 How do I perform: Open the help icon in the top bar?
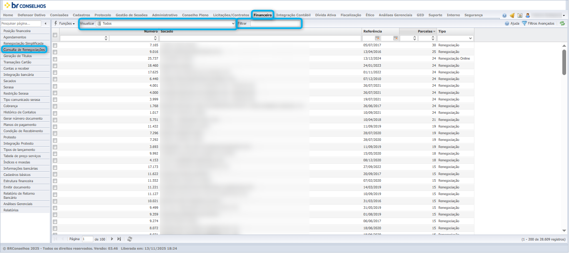pyautogui.click(x=504, y=15)
